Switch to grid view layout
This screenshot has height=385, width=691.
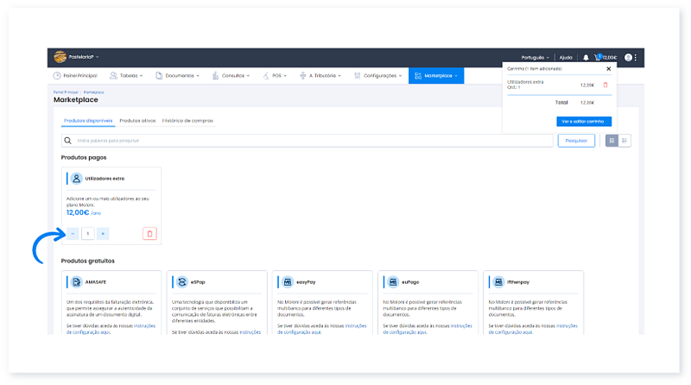click(612, 141)
